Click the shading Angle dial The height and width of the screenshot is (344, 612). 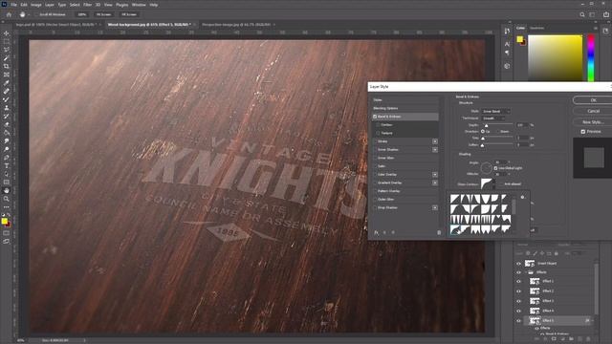coord(486,168)
